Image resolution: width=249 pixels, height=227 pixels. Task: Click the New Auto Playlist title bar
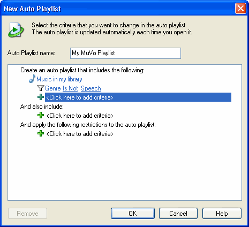(118, 9)
